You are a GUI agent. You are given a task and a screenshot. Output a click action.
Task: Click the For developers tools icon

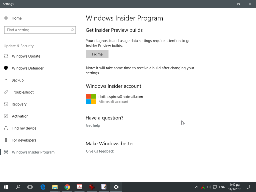(6, 140)
